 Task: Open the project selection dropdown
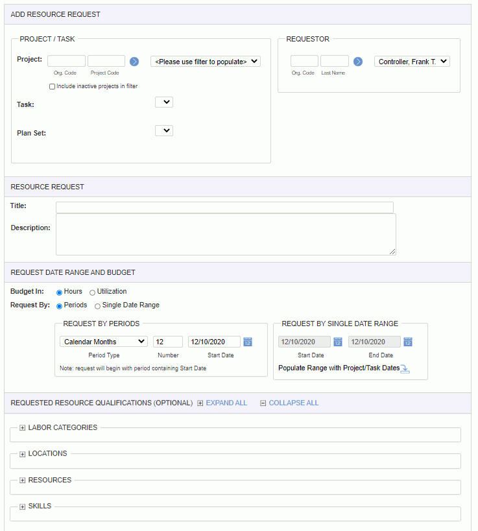tap(206, 62)
